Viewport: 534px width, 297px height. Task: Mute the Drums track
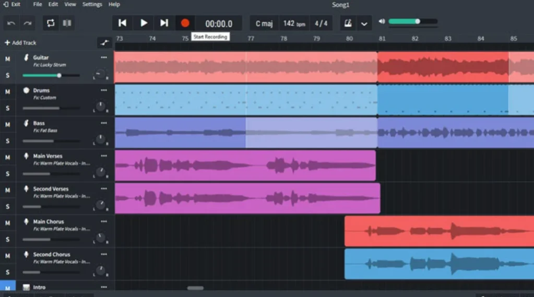(7, 92)
